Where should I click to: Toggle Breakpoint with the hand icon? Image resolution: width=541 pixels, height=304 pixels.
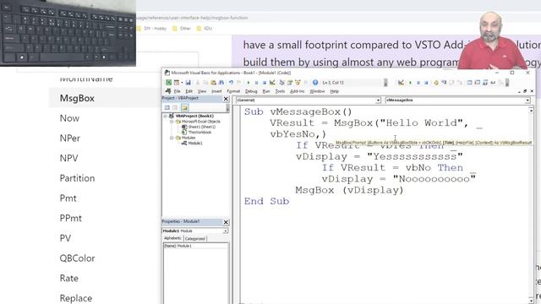tap(436, 83)
